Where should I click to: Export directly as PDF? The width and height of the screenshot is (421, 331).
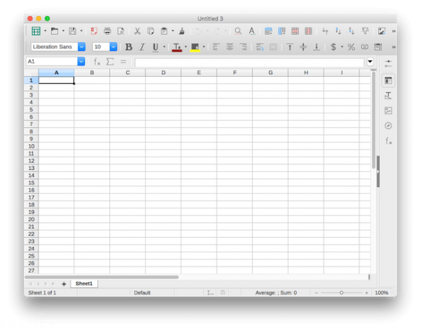point(94,31)
